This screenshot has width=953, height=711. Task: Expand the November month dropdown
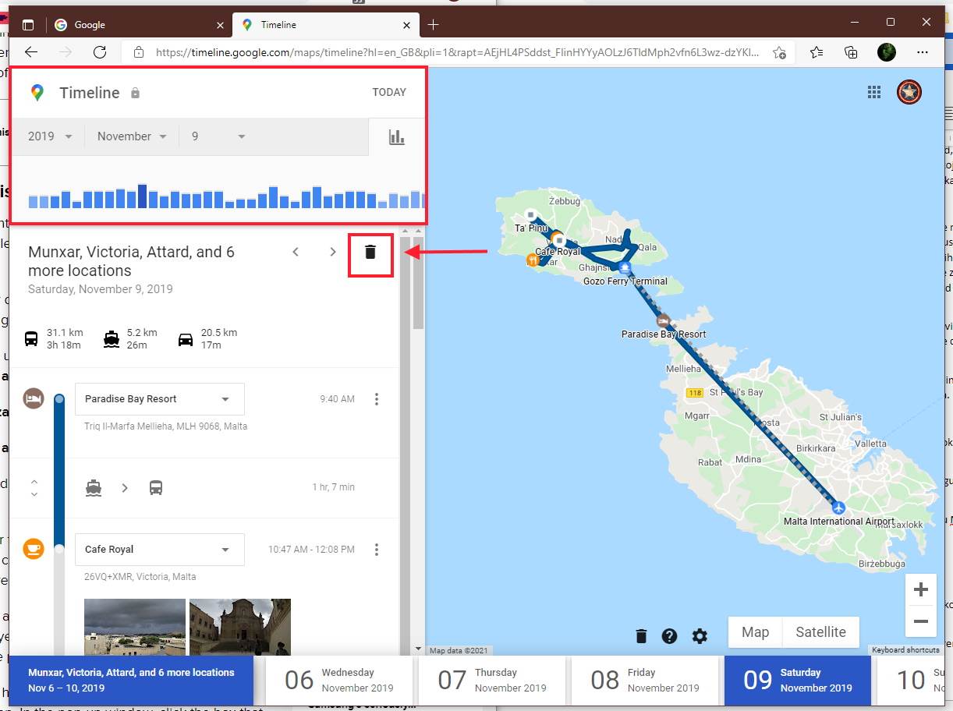[x=132, y=136]
